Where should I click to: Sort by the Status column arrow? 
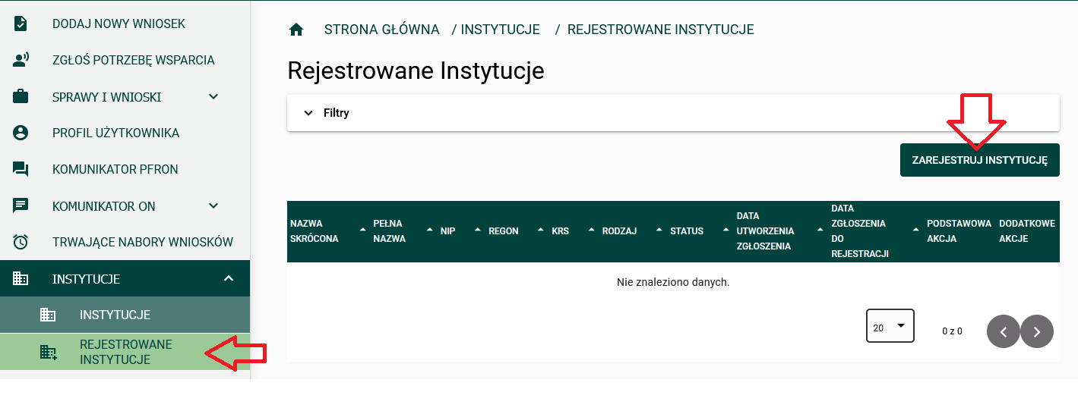726,229
